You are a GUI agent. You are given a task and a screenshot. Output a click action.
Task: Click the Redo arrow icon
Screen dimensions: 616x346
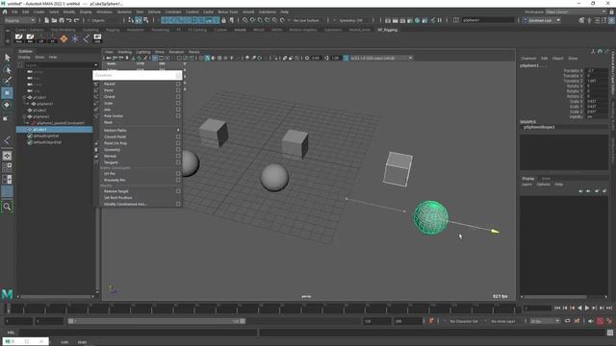click(x=77, y=20)
